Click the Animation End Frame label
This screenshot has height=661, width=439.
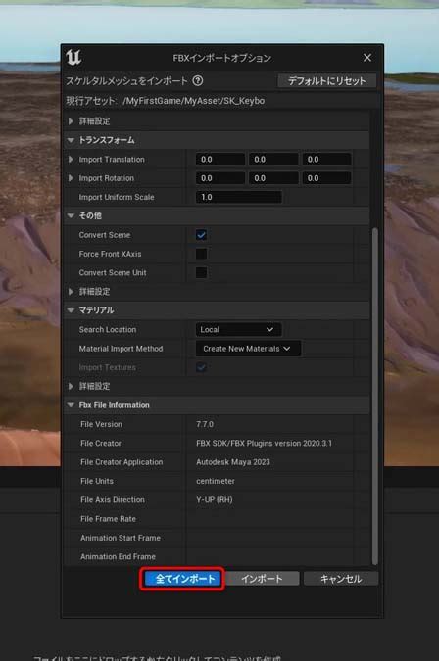(x=118, y=557)
